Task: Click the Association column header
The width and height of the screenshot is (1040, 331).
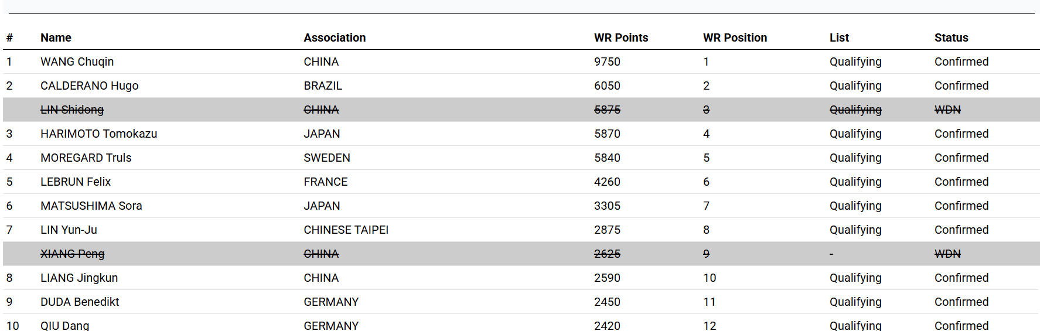Action: 335,37
